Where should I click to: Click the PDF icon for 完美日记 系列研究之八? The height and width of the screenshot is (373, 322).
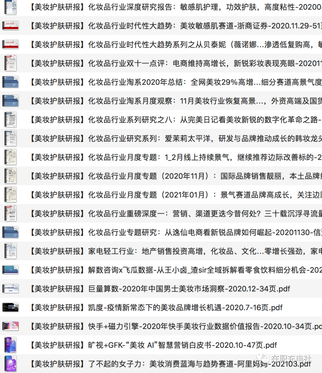[10, 120]
